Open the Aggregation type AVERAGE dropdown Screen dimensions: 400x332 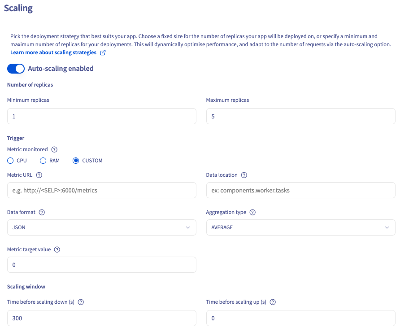point(301,227)
